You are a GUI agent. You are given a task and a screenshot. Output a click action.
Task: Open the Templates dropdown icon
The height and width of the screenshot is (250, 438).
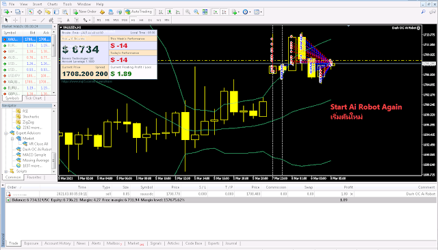257,12
